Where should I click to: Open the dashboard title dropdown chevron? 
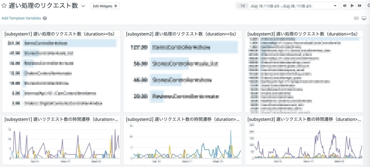coord(83,6)
